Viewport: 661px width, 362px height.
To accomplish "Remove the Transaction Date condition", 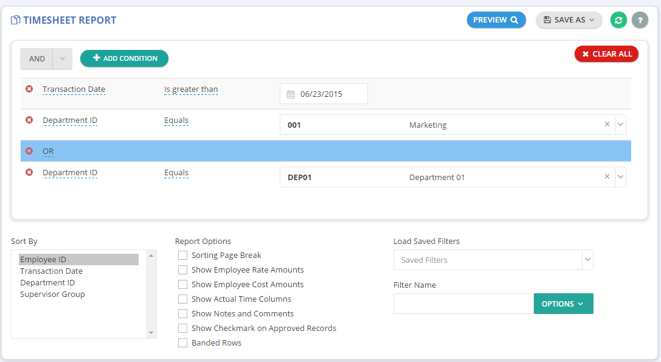I will tap(29, 89).
